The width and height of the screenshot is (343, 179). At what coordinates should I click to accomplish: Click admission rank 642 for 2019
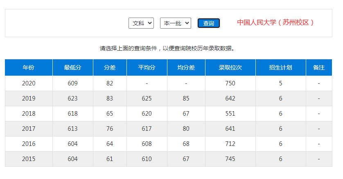[x=230, y=98]
